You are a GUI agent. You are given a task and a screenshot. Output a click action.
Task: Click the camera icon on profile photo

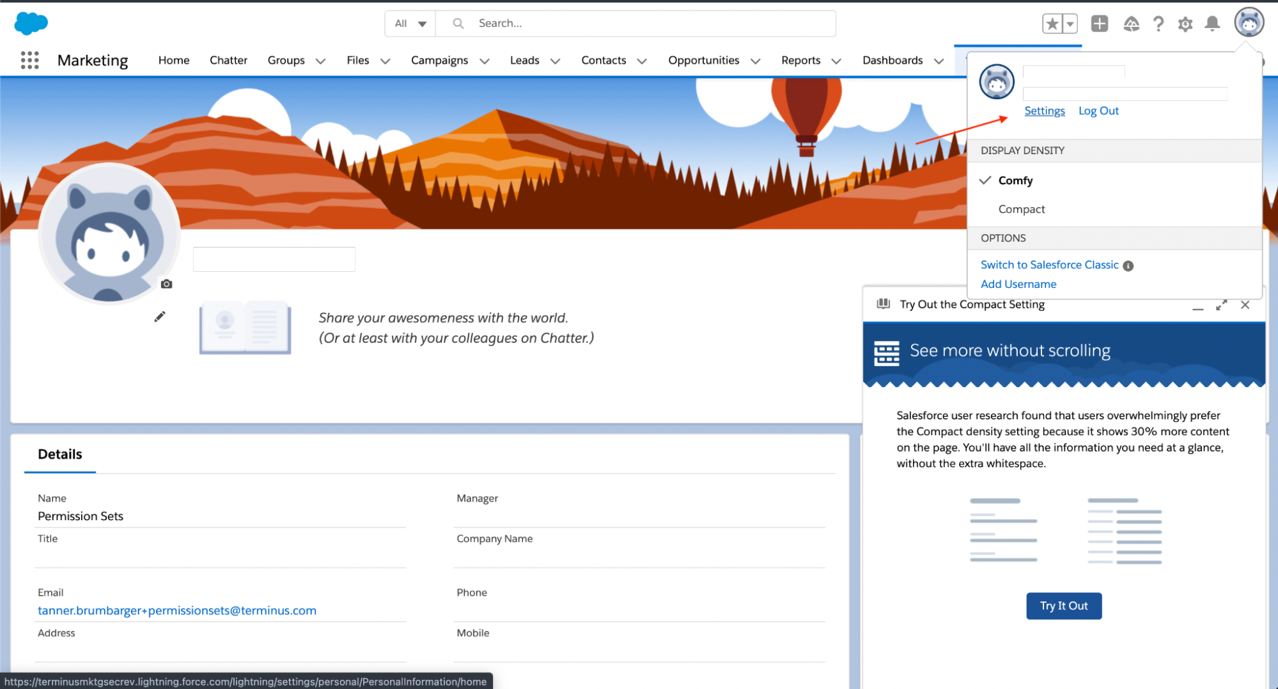click(167, 284)
